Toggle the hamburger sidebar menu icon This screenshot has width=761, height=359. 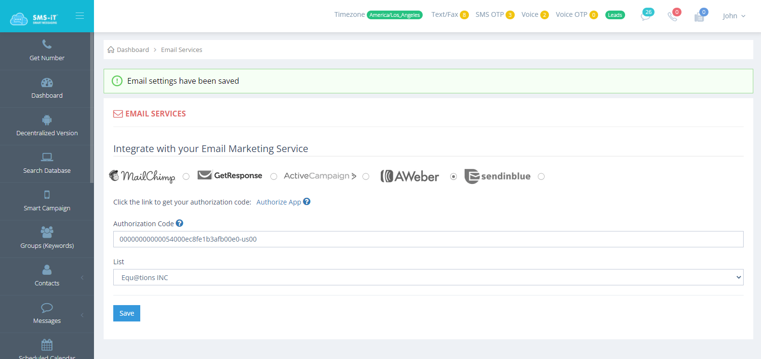[80, 16]
